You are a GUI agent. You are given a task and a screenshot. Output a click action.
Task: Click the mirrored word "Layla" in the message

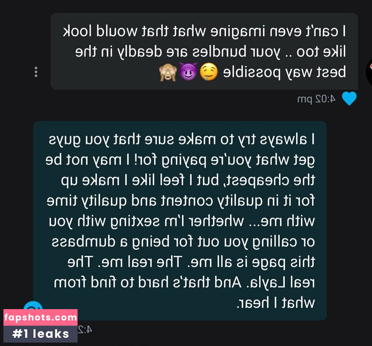pyautogui.click(x=267, y=283)
